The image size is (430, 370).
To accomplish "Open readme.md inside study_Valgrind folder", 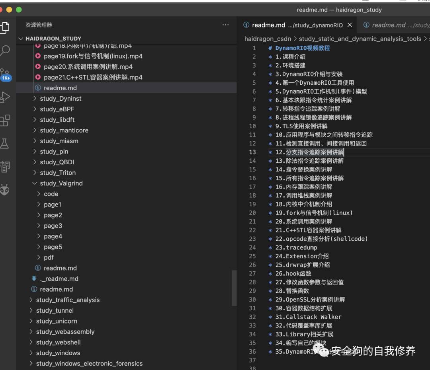I will [60, 268].
